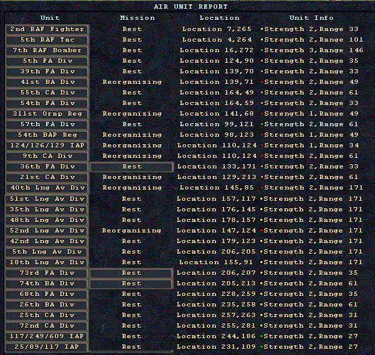Screen dimensions: 375x355
Task: Choose the 40th Lng Av Div unit
Action: (x=47, y=188)
